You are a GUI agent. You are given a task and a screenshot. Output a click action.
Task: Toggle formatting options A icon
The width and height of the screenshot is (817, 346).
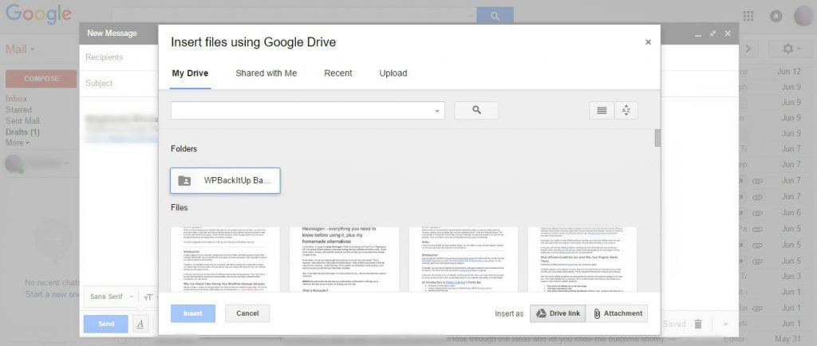pyautogui.click(x=140, y=324)
